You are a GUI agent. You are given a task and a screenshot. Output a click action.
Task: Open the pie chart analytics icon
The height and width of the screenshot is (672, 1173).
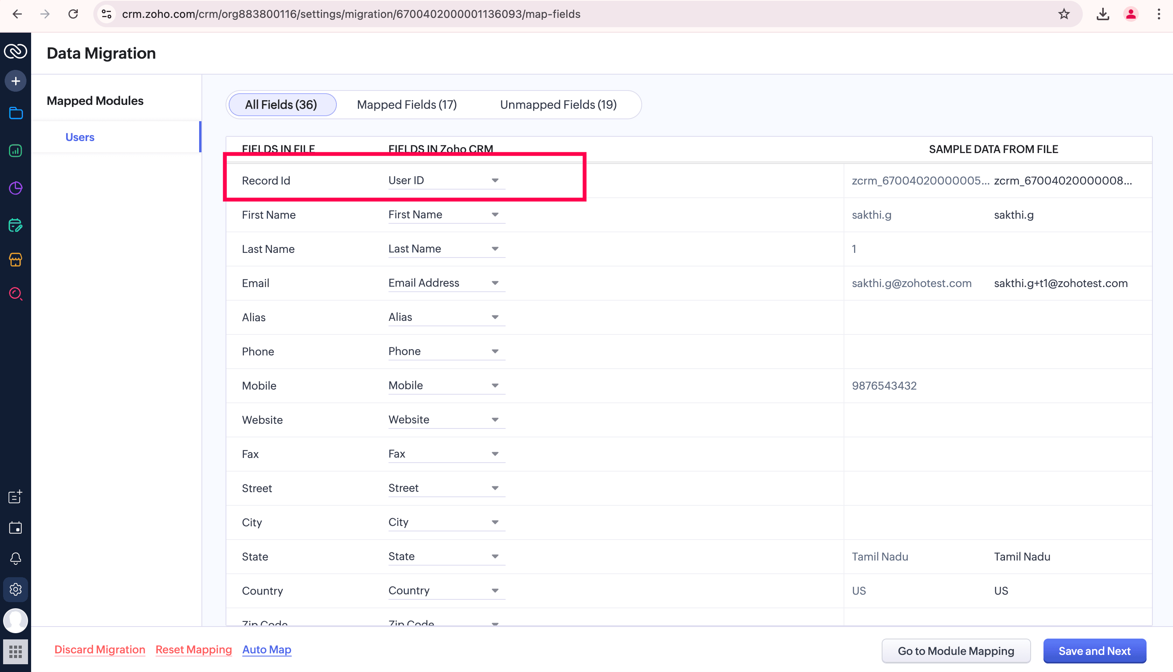(16, 188)
